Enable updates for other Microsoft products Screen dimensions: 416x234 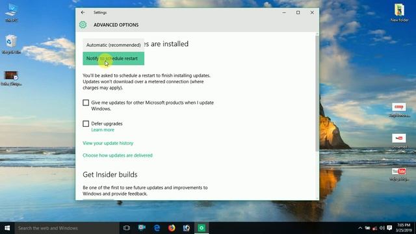point(86,103)
